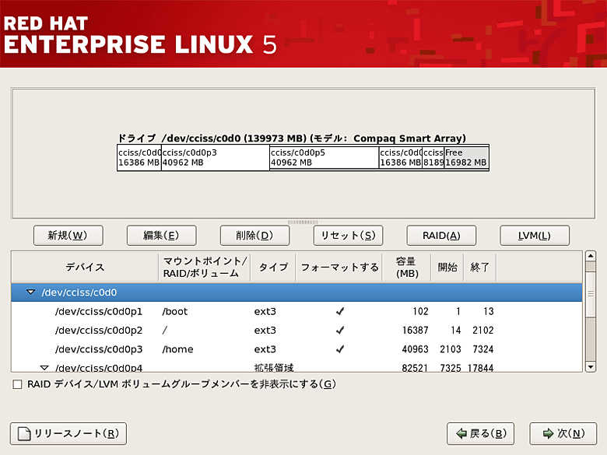Select cciss/c0d0p5 40962 MB partition block
Screen dimensions: 607x455
point(324,157)
